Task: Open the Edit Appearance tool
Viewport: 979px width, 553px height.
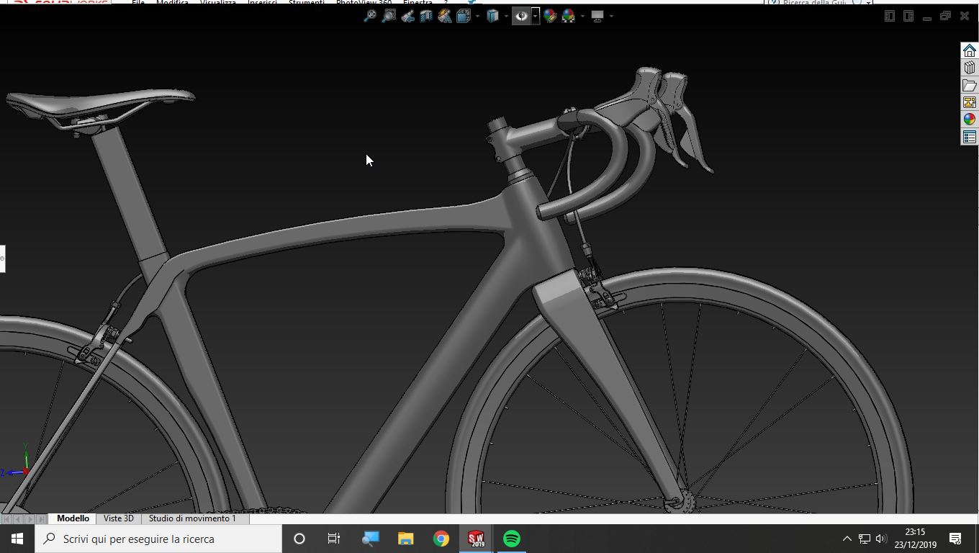Action: [x=550, y=16]
